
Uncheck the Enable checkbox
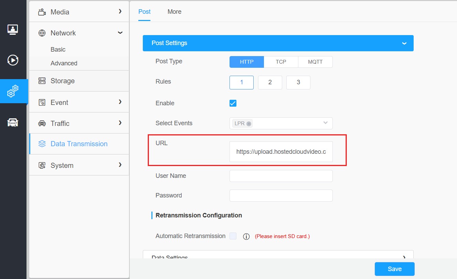point(233,103)
